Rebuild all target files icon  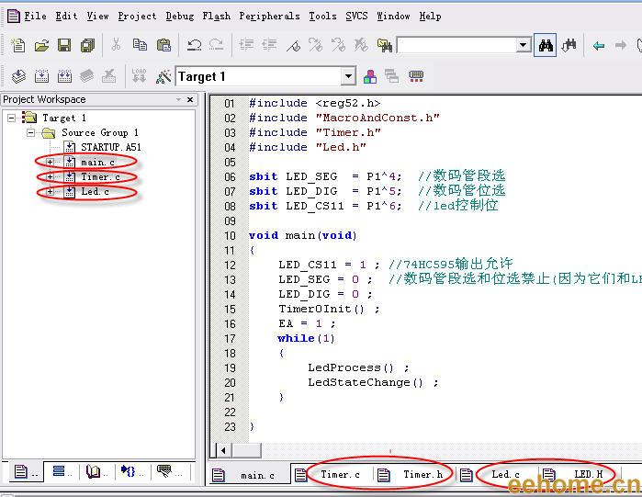(64, 76)
